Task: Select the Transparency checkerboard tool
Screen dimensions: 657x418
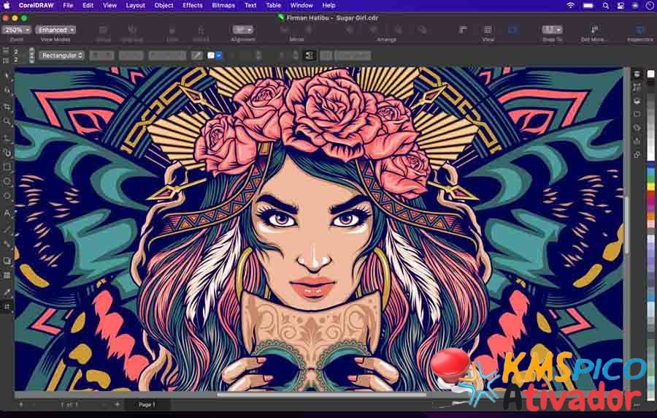Action: (x=7, y=275)
